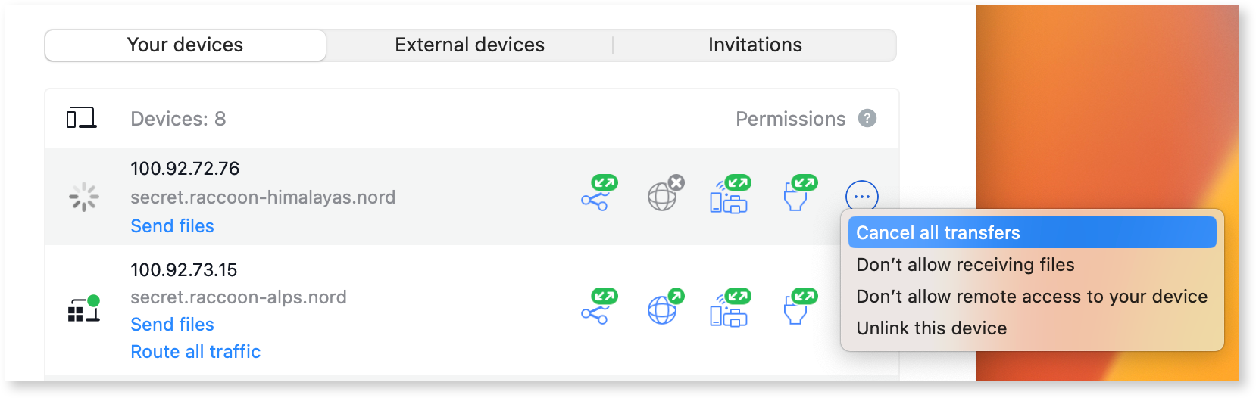Click the loading spinner icon for secret.raccoon-himalayas.nord
The height and width of the screenshot is (398, 1256).
tap(83, 197)
